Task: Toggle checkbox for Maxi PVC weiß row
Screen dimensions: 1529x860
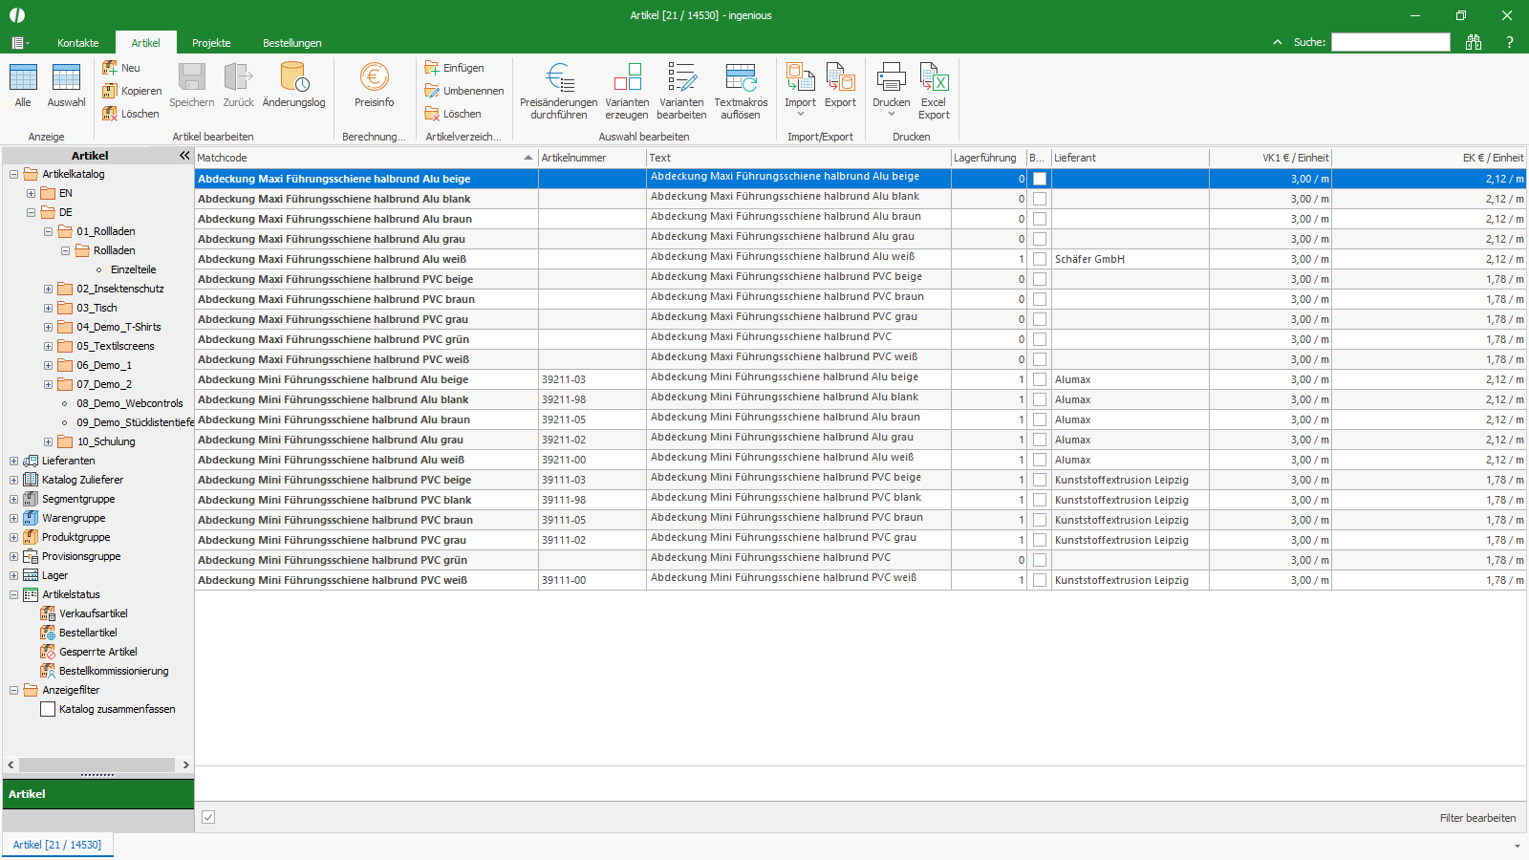Action: tap(1040, 359)
